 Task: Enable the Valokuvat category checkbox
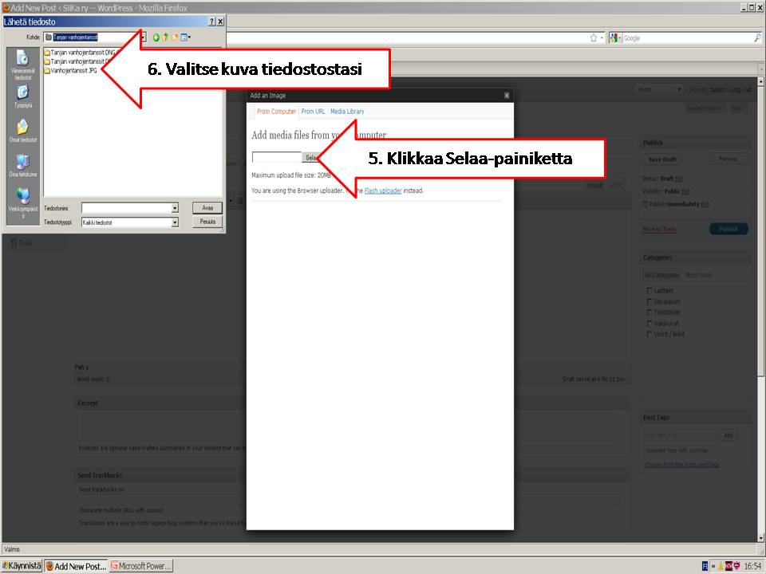[650, 324]
